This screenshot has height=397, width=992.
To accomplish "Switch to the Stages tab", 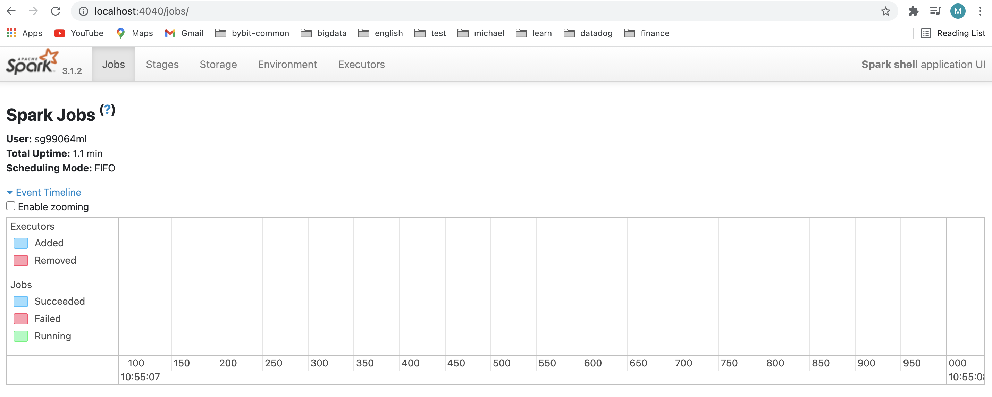I will 162,64.
